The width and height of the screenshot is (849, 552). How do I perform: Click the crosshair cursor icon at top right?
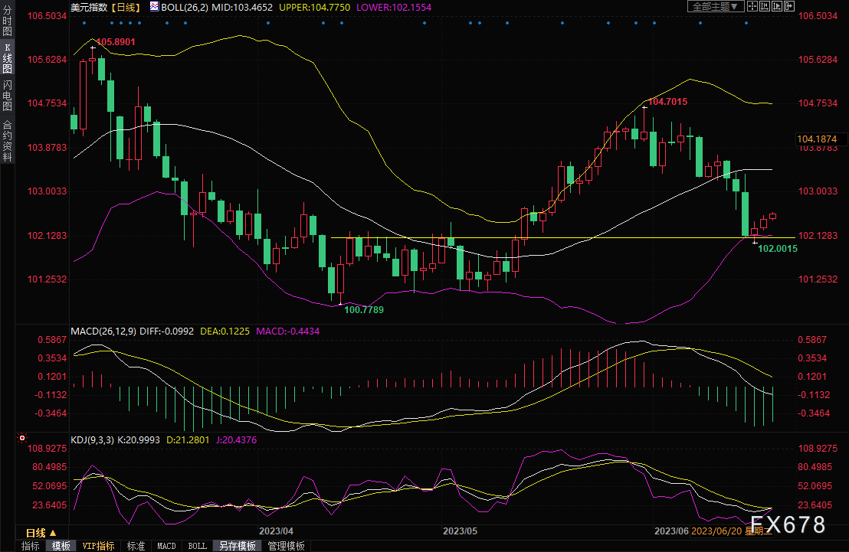(754, 6)
